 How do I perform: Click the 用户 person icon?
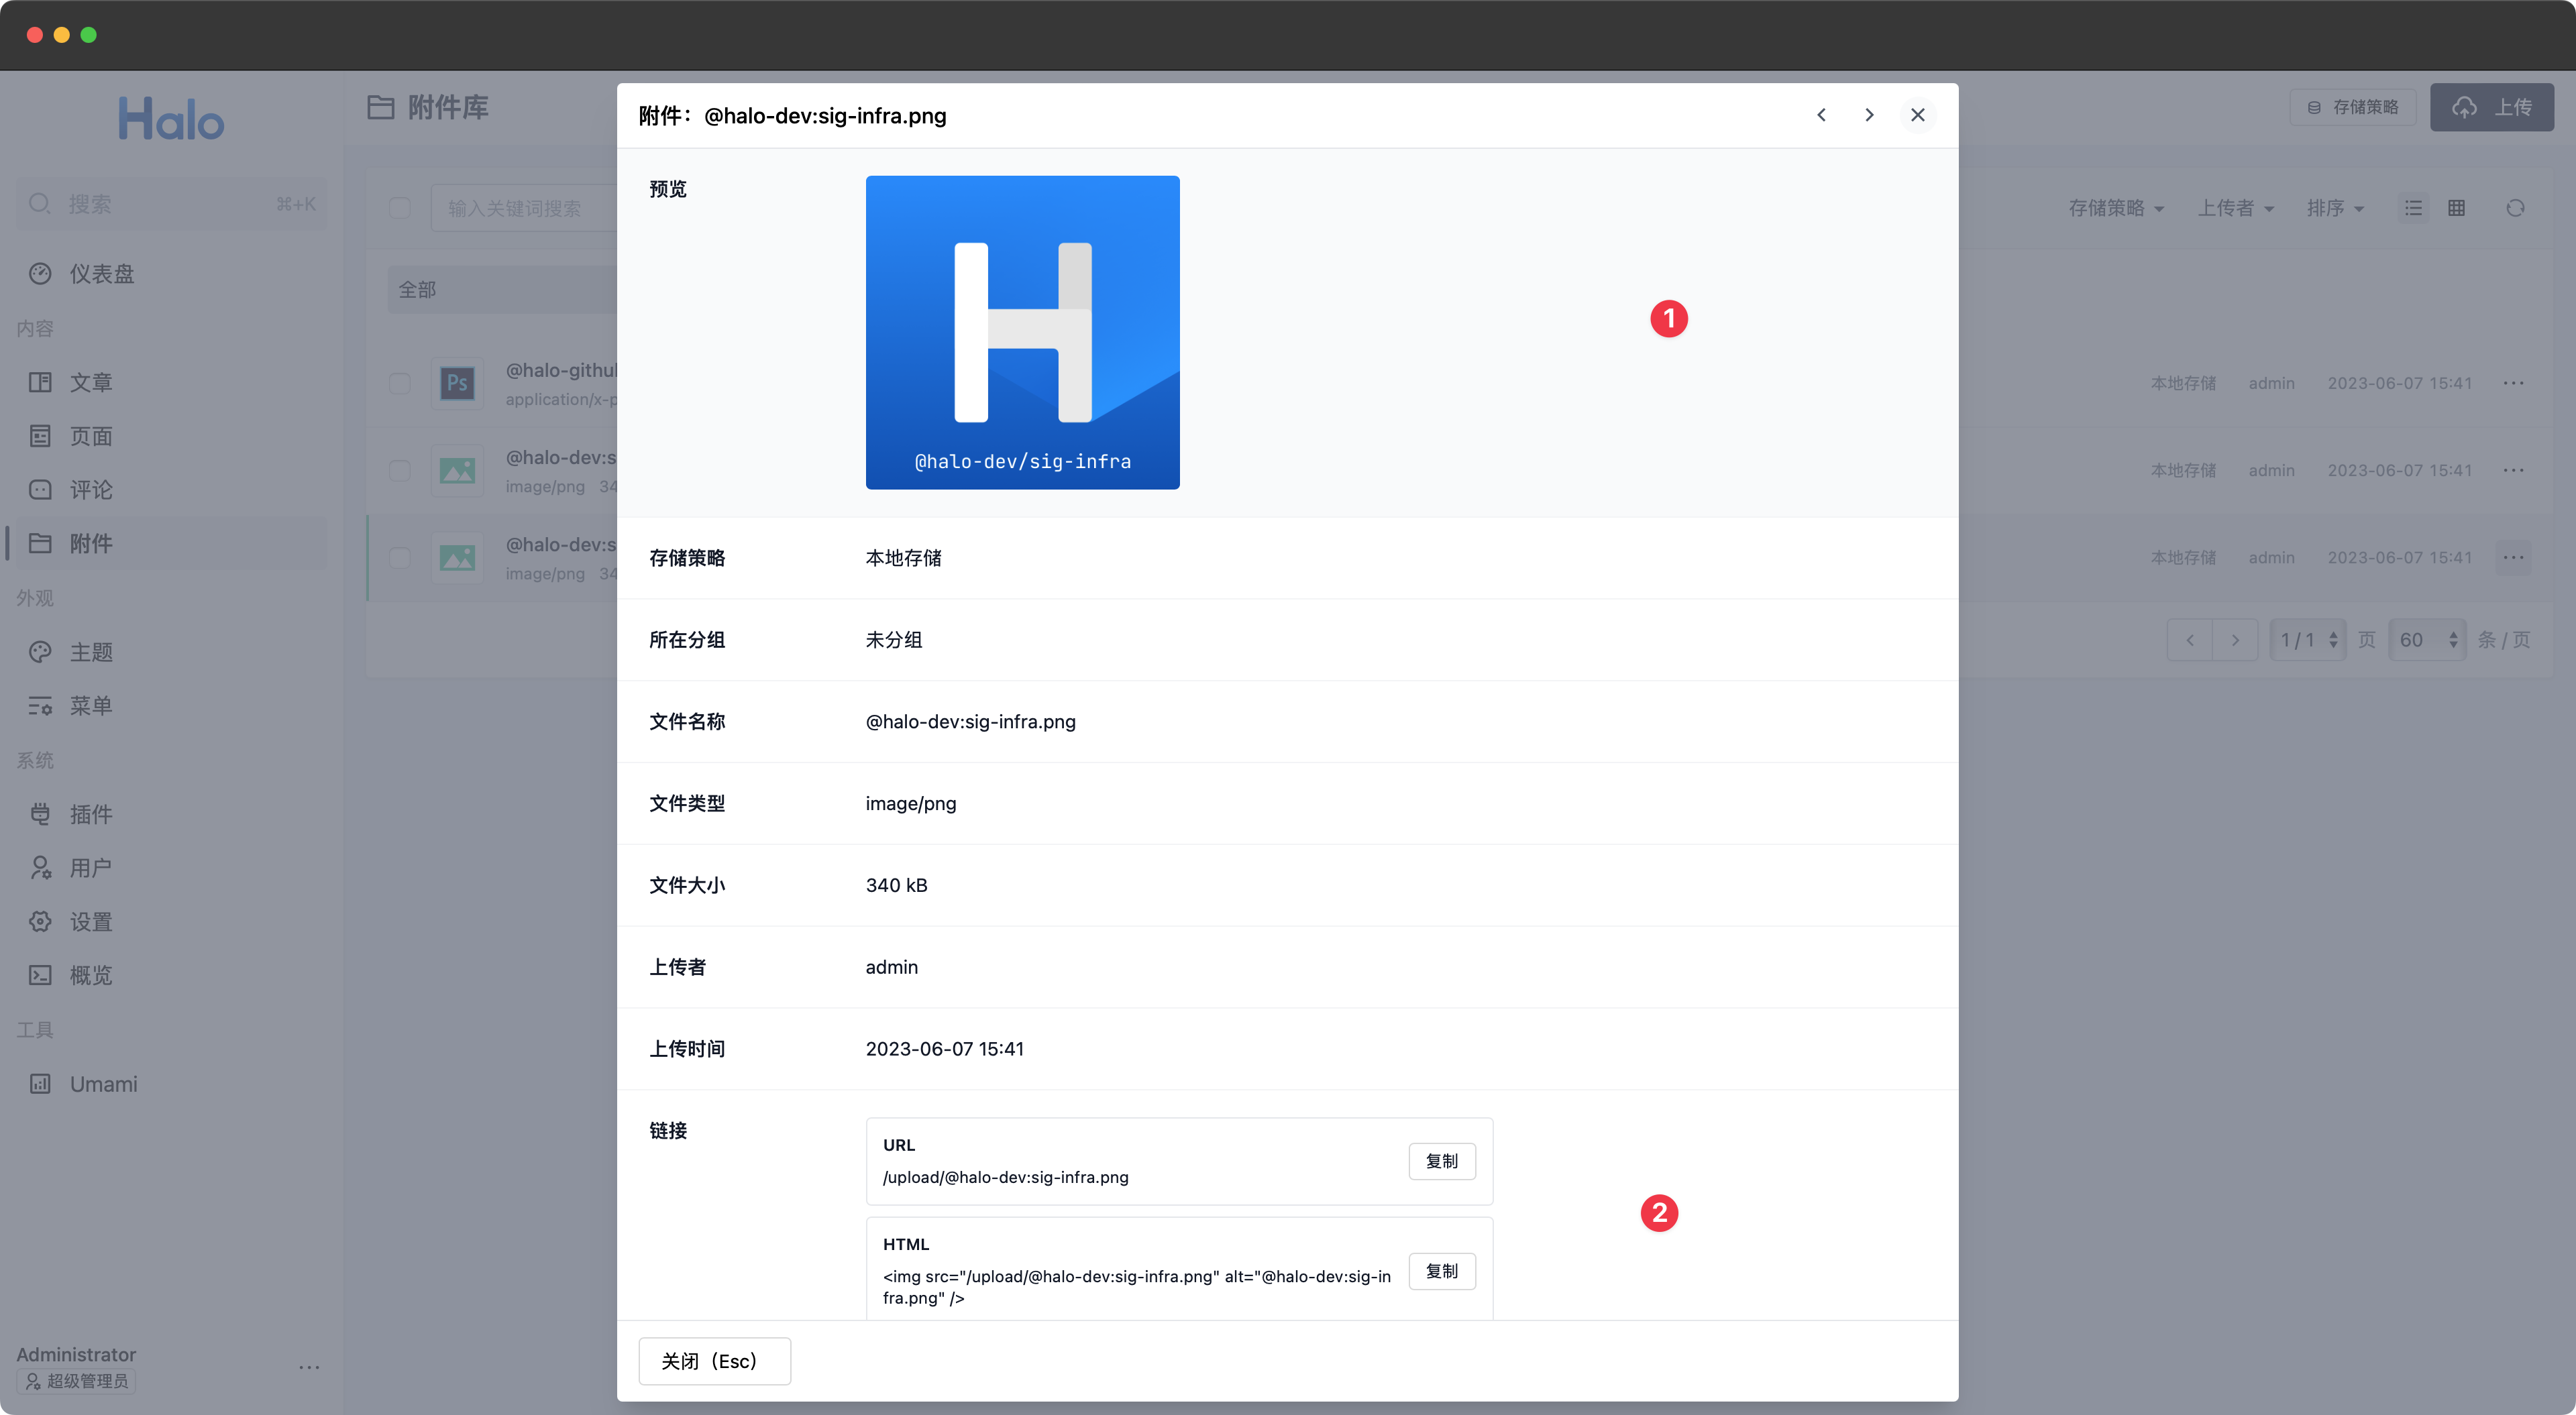[x=40, y=868]
